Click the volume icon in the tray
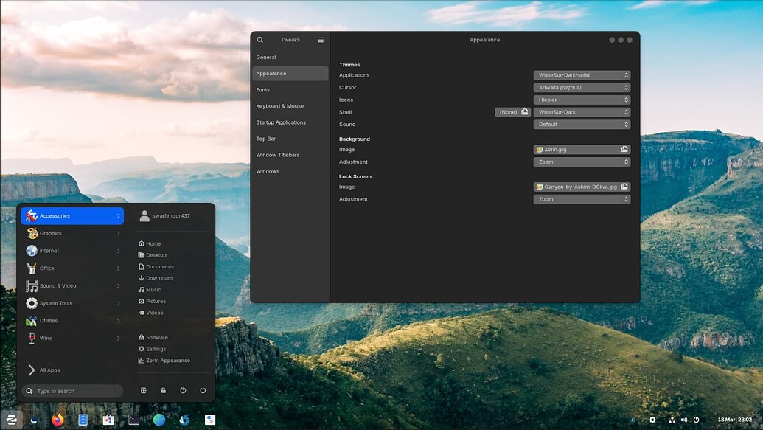 coord(683,420)
